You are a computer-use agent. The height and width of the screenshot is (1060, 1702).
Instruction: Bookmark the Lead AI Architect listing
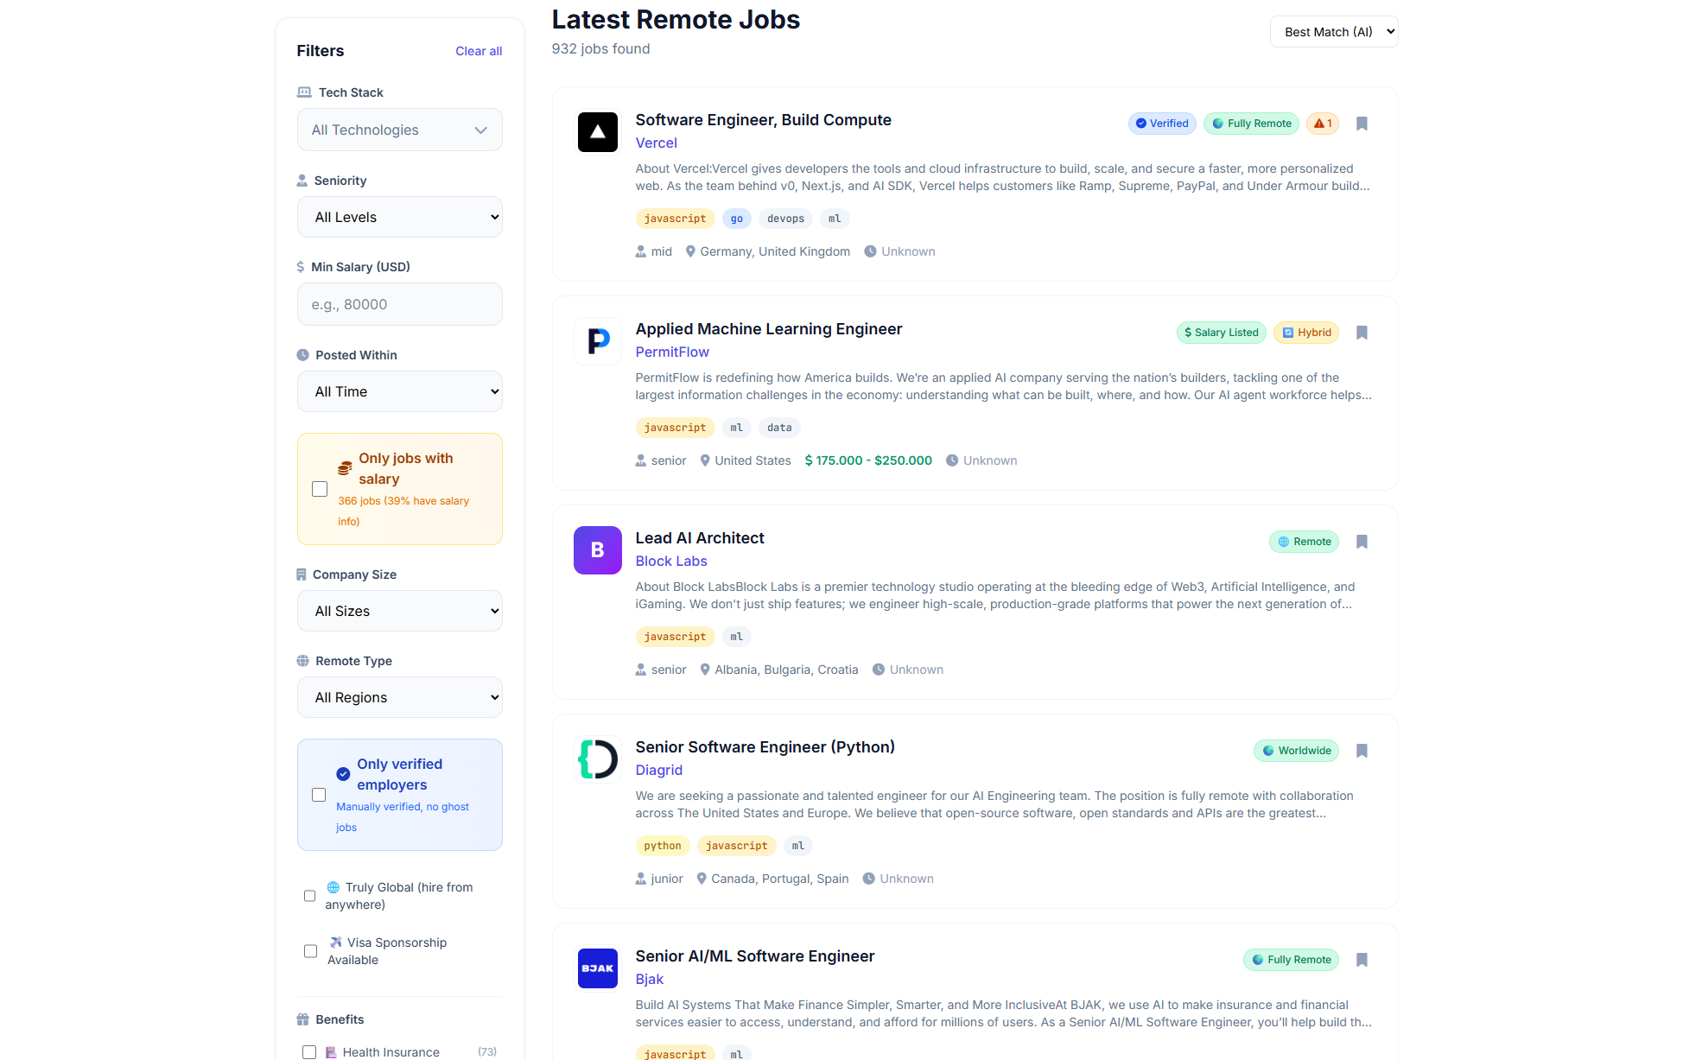1362,542
